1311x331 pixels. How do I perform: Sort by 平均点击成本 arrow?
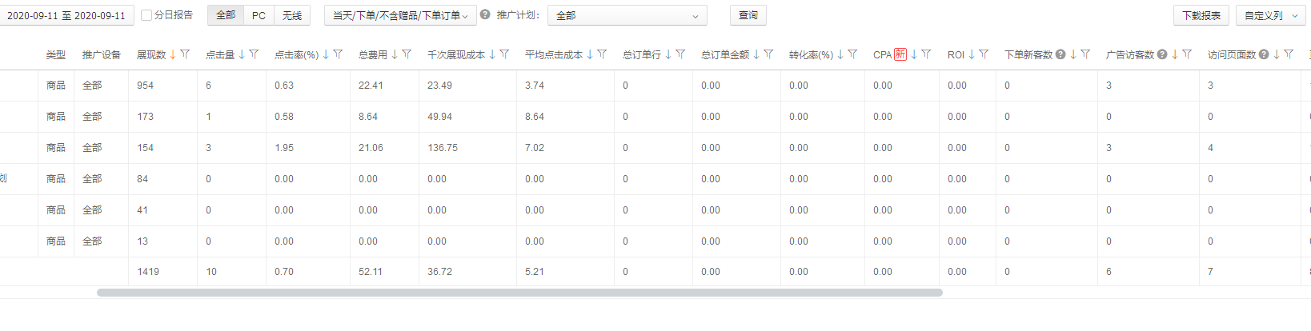coord(590,54)
